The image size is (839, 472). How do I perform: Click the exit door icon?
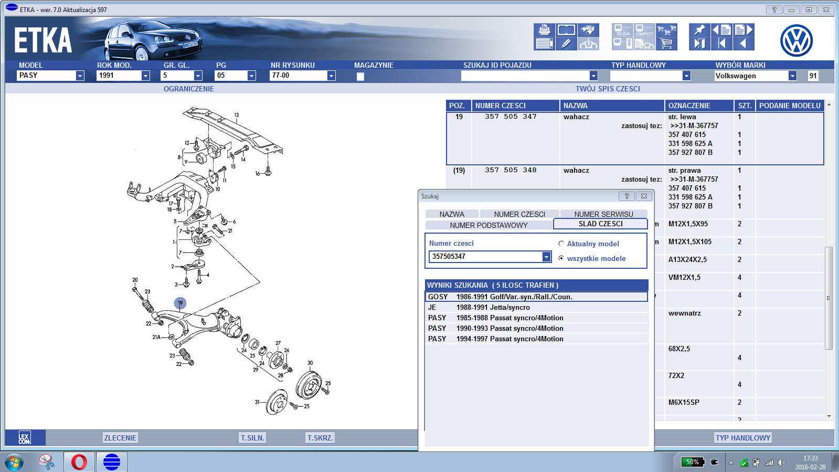click(699, 44)
